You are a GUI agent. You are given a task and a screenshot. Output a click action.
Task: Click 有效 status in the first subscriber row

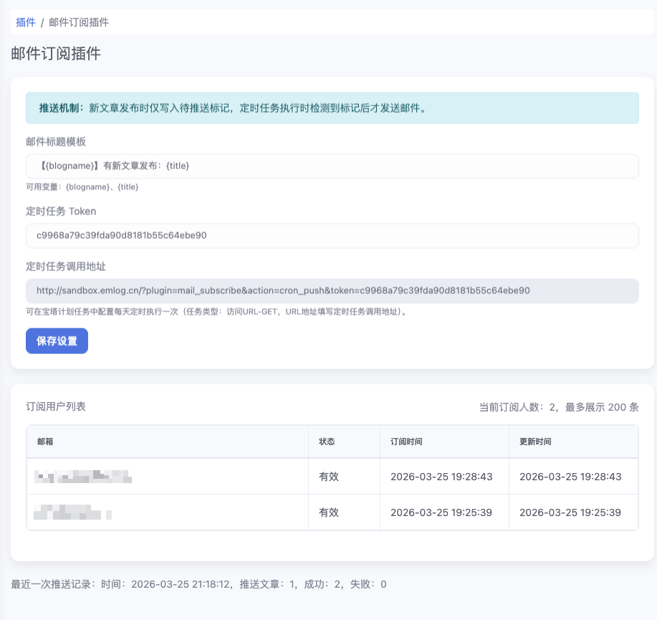(x=328, y=477)
